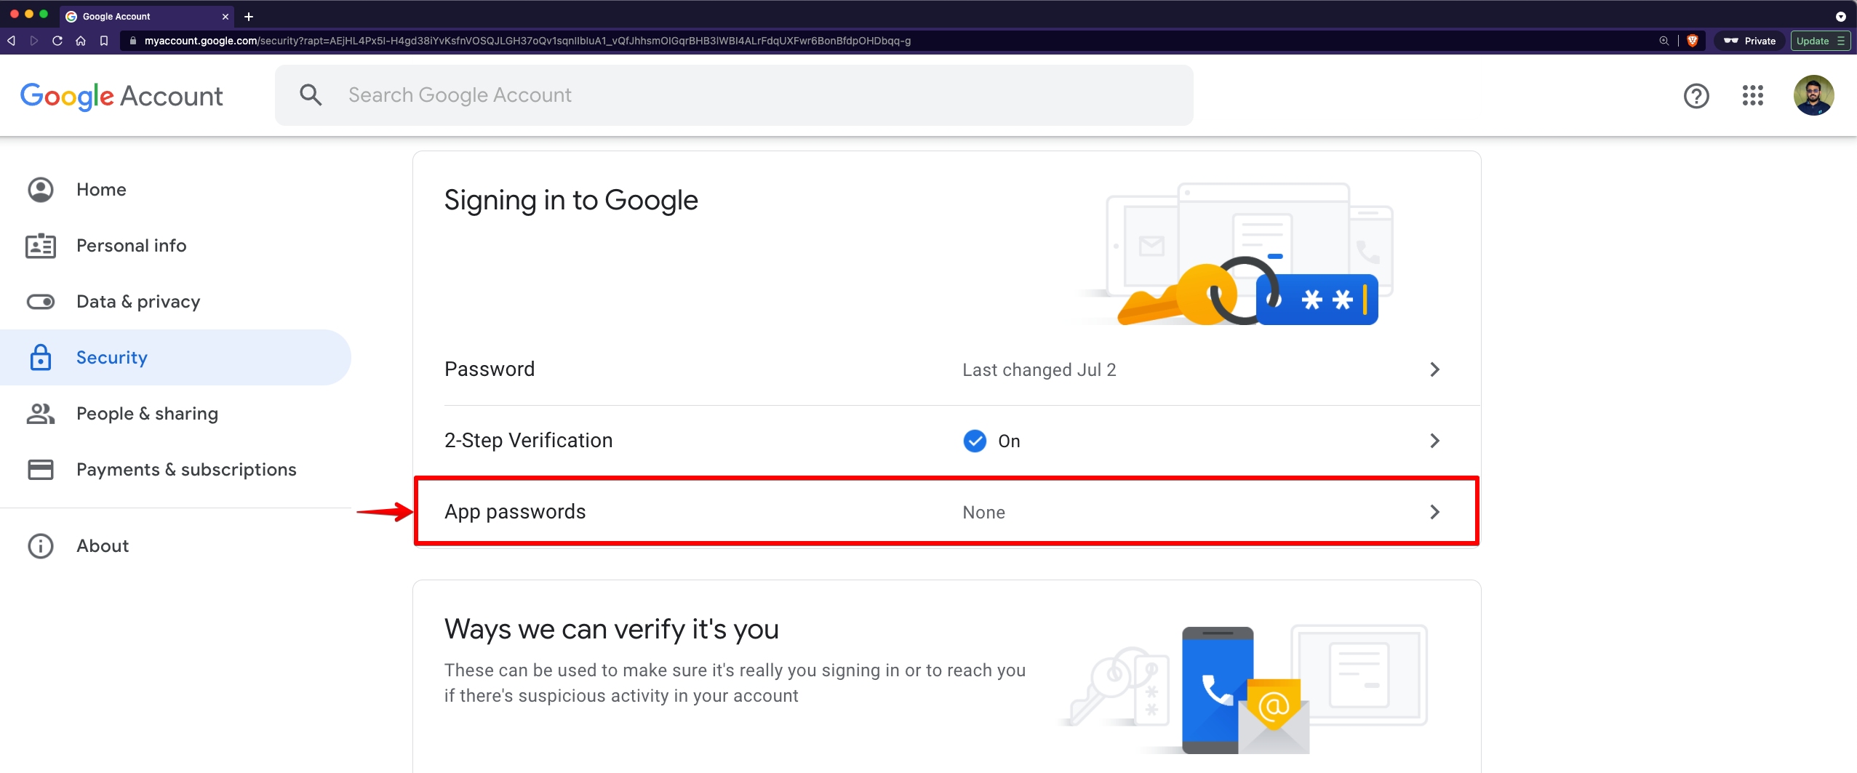Open People & sharing in the sidebar
1857x773 pixels.
click(x=175, y=414)
